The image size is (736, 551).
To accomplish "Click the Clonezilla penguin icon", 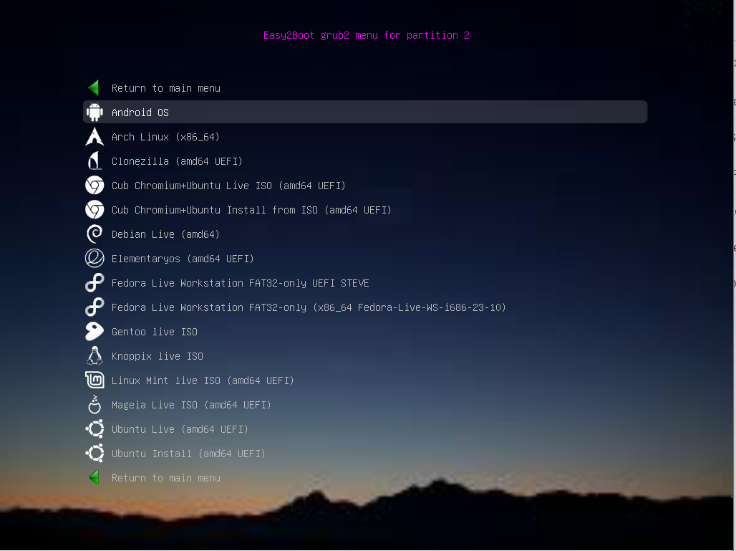I will tap(94, 160).
